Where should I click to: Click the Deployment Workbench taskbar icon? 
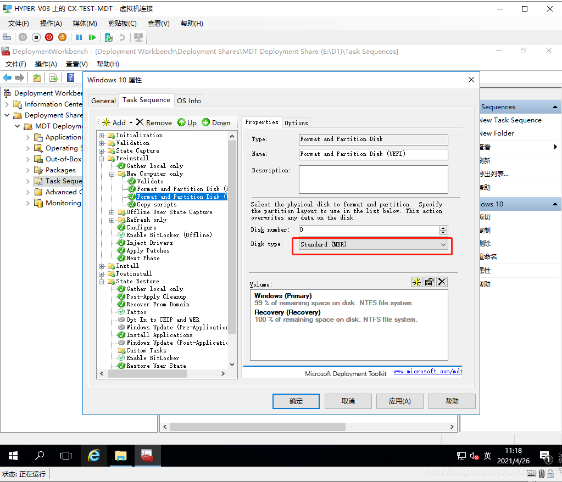pos(147,456)
